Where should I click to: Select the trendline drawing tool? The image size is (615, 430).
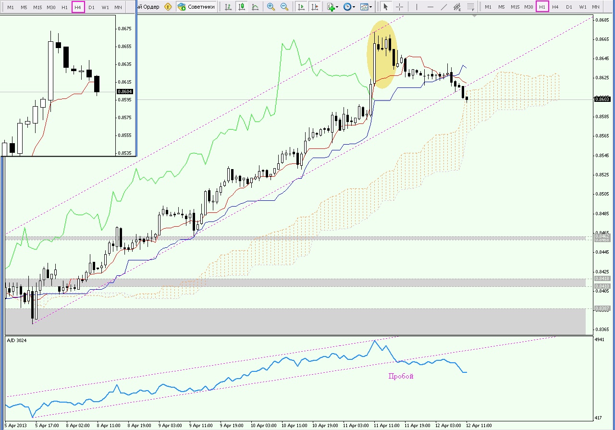coord(444,7)
